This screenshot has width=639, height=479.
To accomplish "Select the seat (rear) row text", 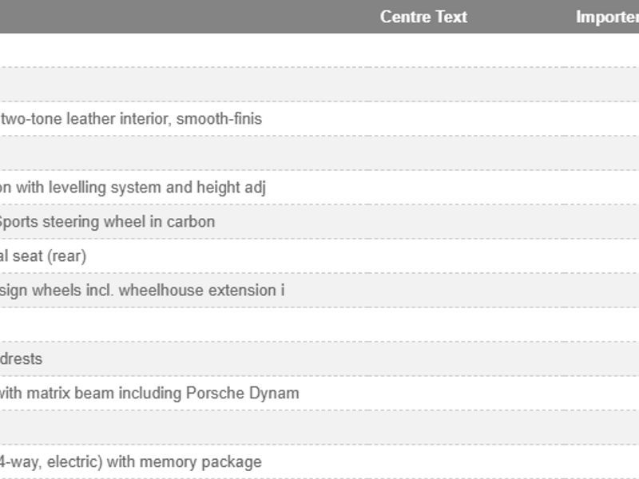I will (43, 256).
